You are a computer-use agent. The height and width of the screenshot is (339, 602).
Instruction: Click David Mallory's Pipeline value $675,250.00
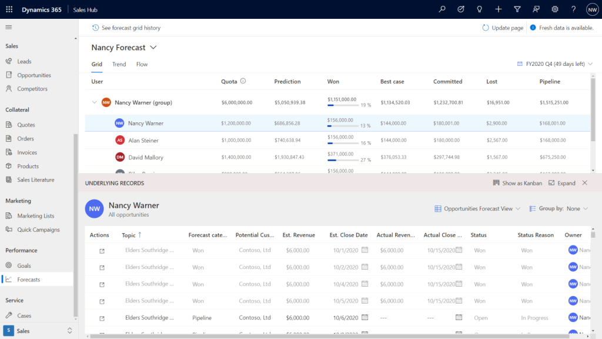pos(553,157)
